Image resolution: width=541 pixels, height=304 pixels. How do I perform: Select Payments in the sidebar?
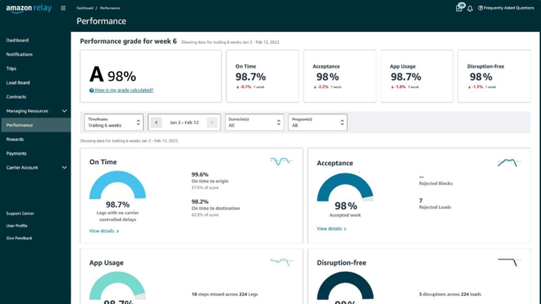click(x=16, y=153)
